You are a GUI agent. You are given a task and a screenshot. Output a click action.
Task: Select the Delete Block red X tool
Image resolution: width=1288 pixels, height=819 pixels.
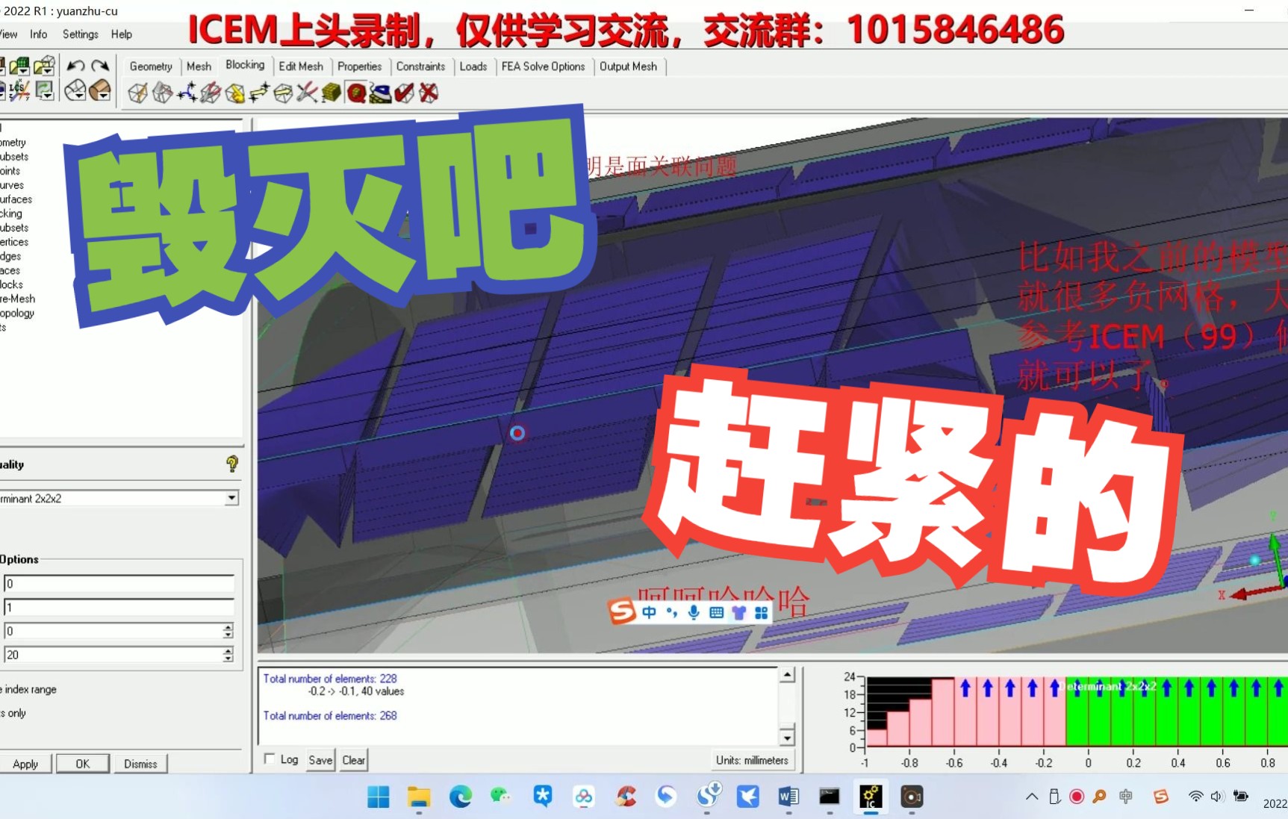429,93
